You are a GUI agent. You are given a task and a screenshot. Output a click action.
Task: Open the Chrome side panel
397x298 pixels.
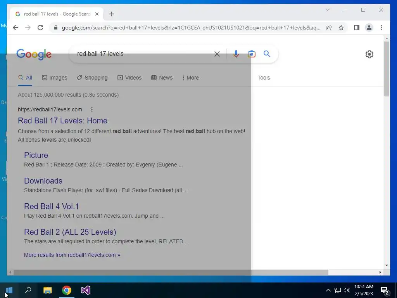(357, 28)
